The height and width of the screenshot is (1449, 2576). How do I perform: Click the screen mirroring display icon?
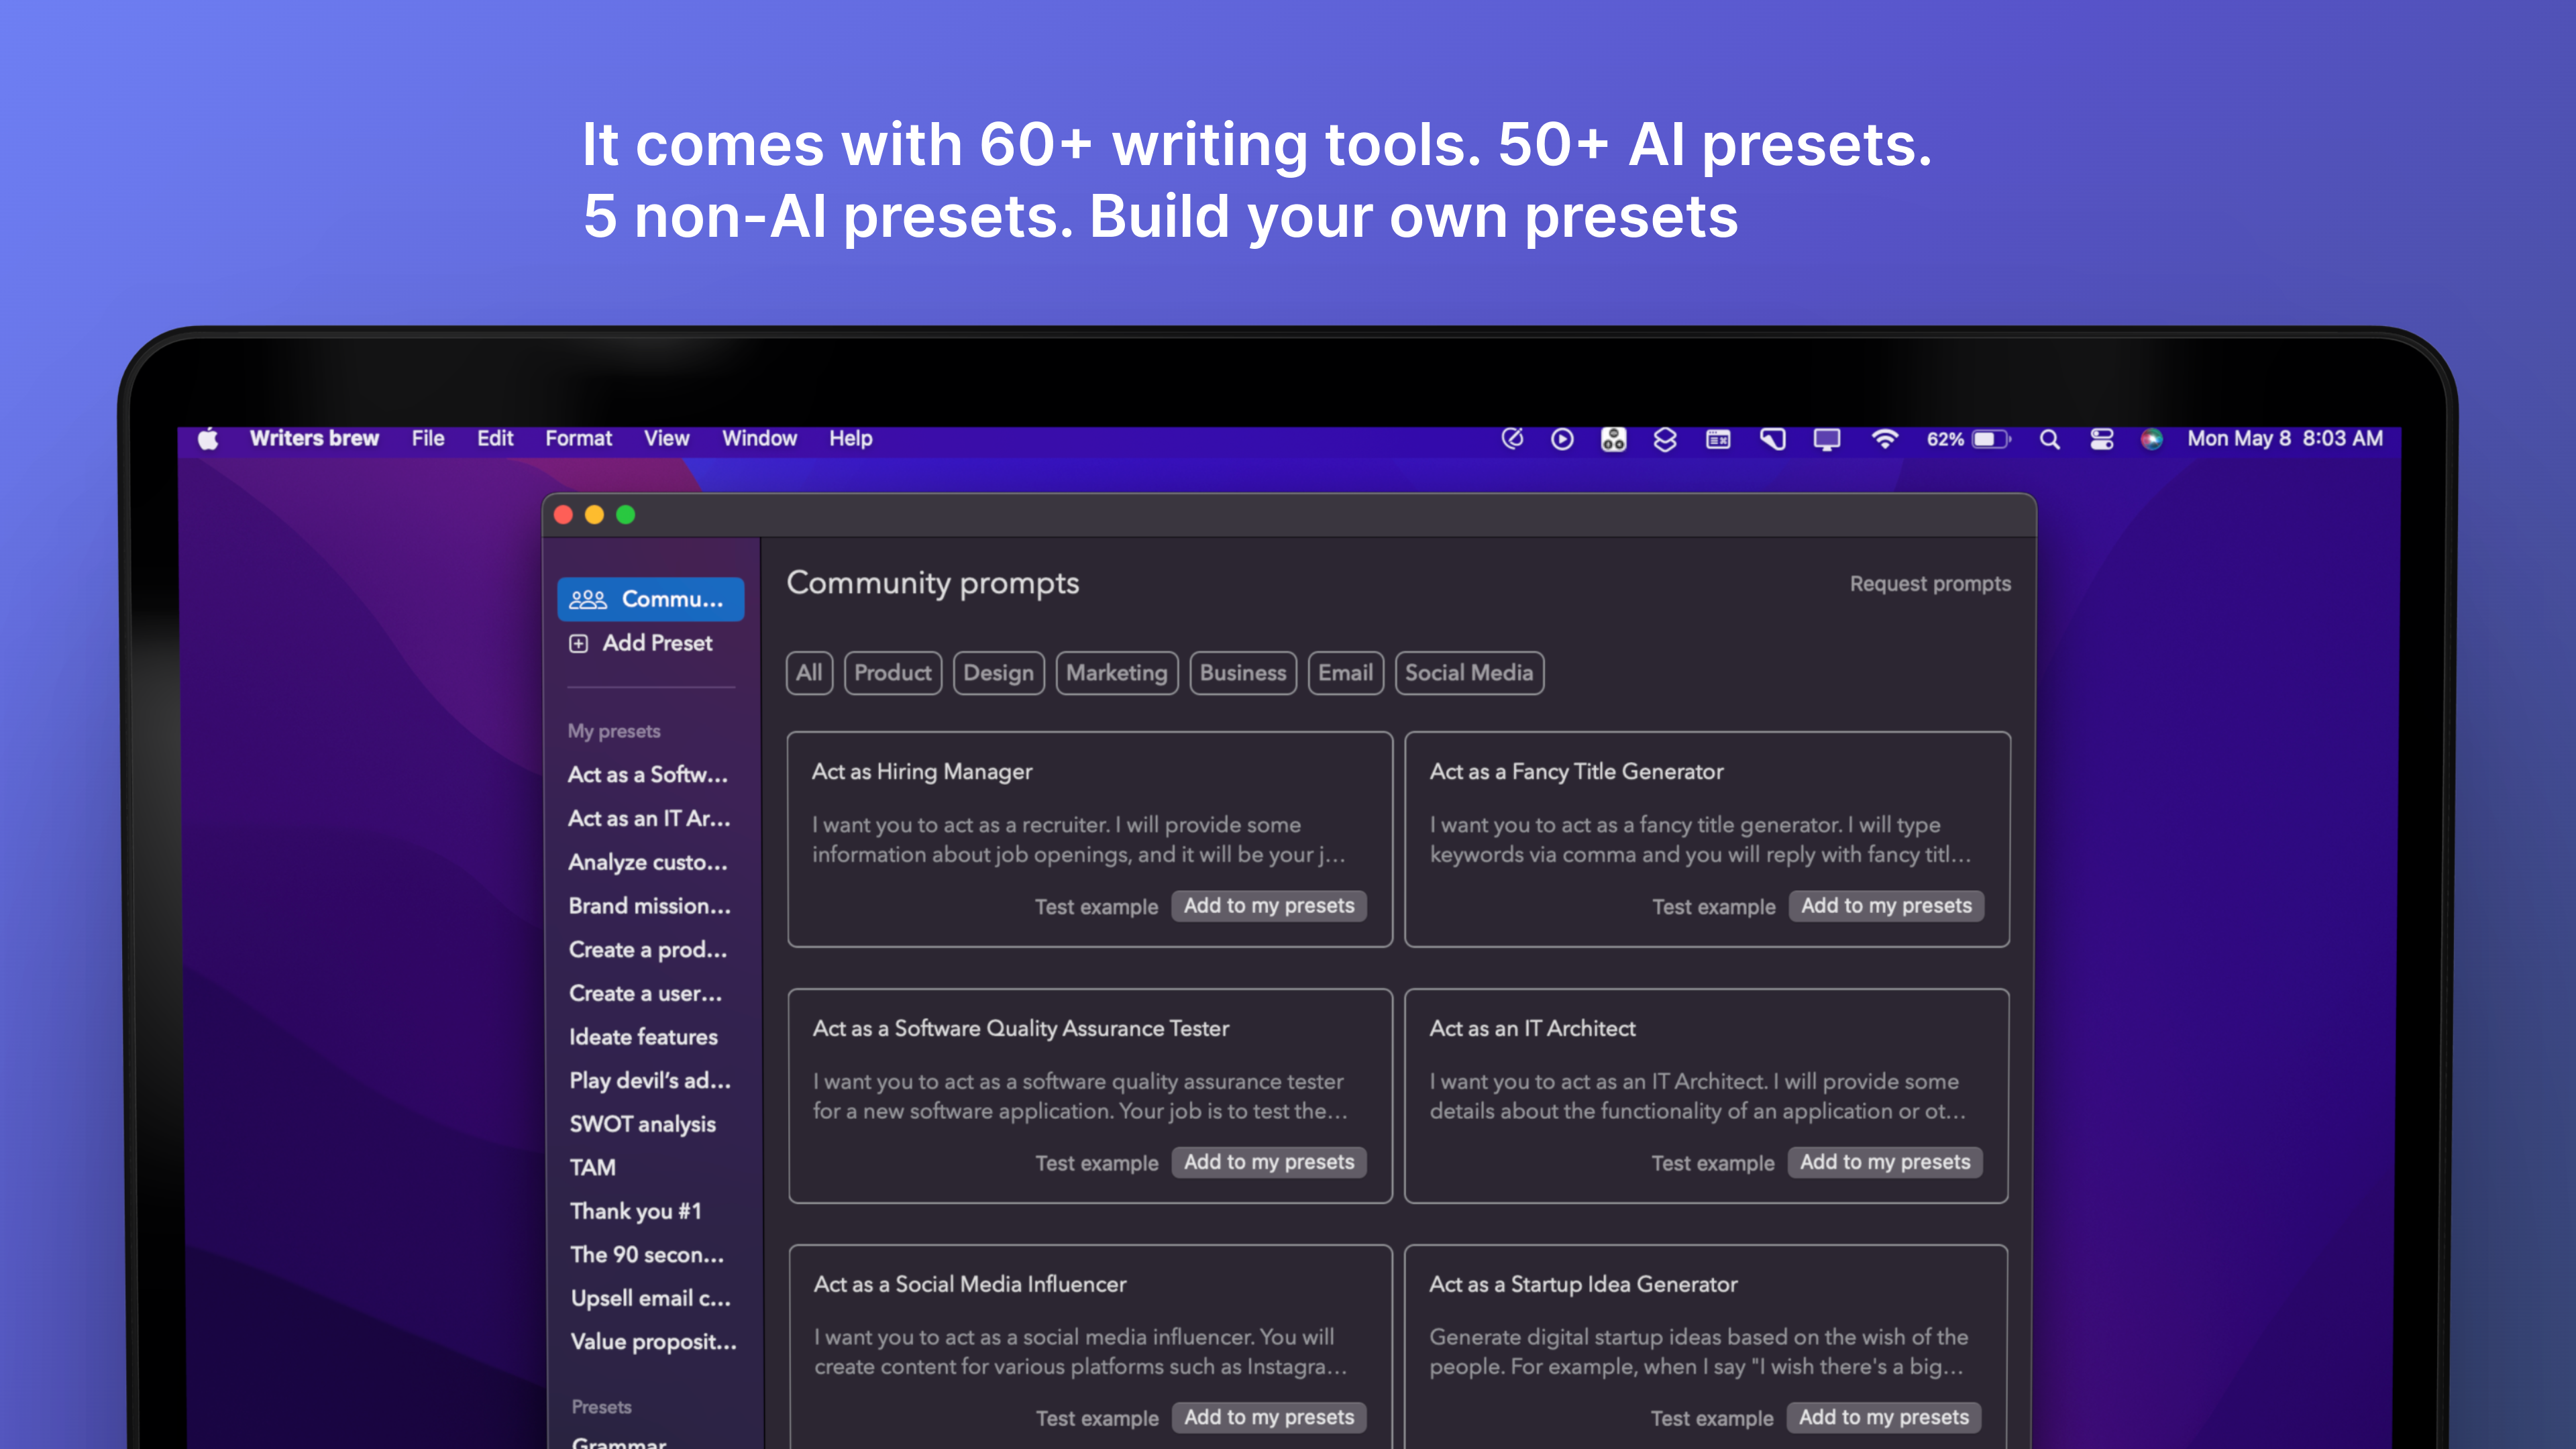point(1827,439)
